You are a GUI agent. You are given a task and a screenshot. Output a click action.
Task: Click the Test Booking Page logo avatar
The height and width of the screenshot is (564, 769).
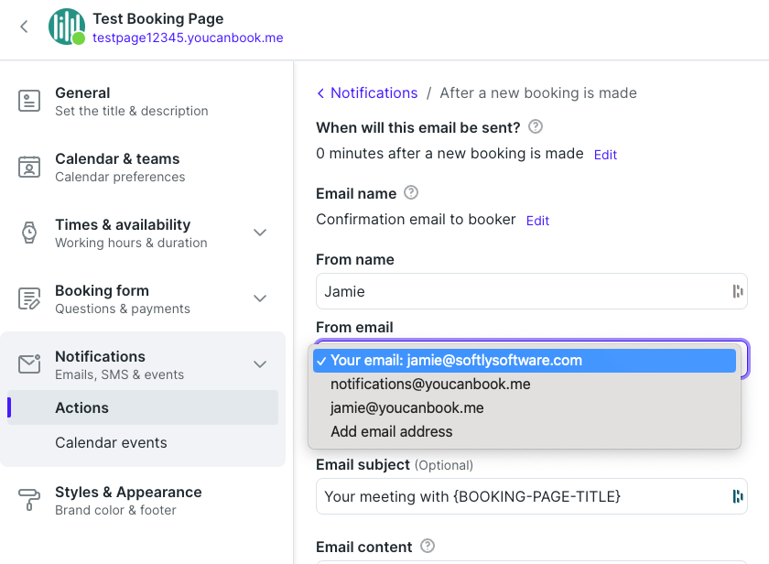pyautogui.click(x=67, y=27)
